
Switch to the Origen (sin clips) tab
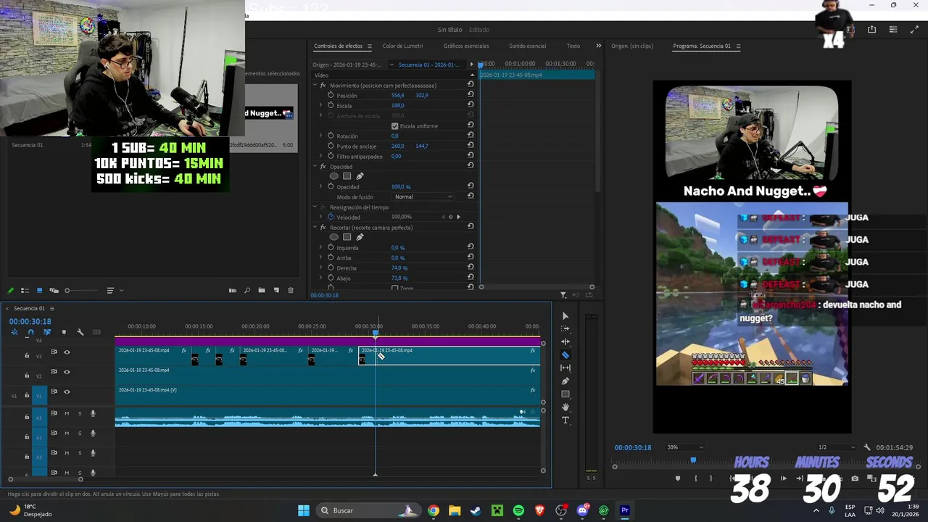tap(632, 46)
